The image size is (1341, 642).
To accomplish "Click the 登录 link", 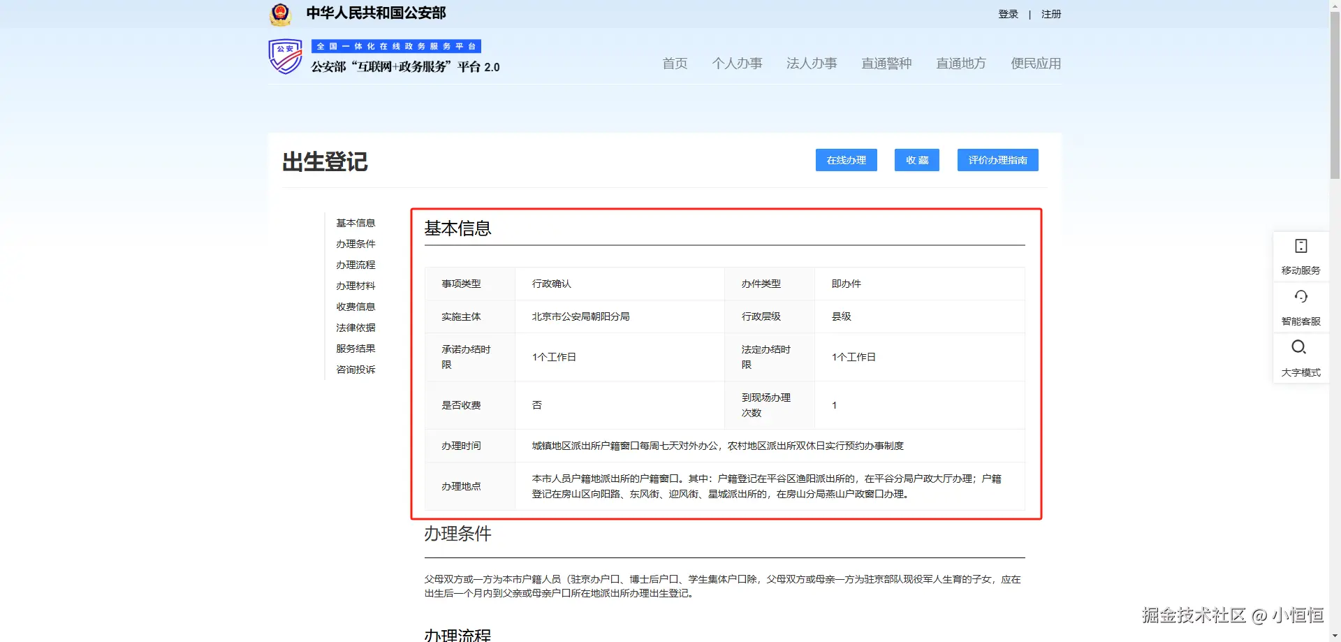I will pos(1008,14).
